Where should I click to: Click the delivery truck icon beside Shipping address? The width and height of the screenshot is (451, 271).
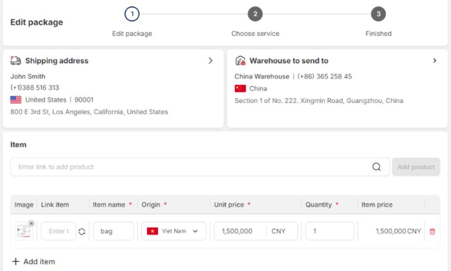coord(15,61)
